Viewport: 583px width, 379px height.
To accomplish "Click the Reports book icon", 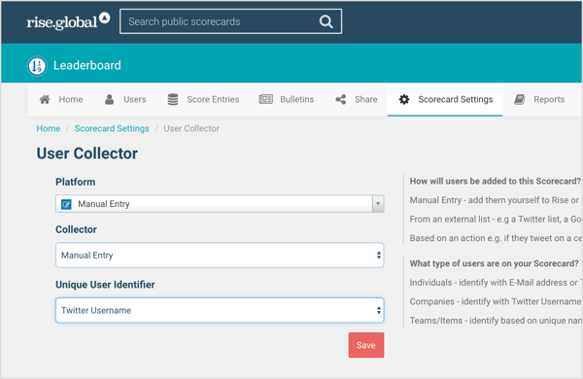I will [520, 99].
